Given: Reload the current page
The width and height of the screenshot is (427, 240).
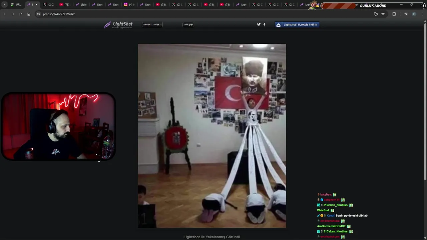Looking at the screenshot, I should pos(21,14).
